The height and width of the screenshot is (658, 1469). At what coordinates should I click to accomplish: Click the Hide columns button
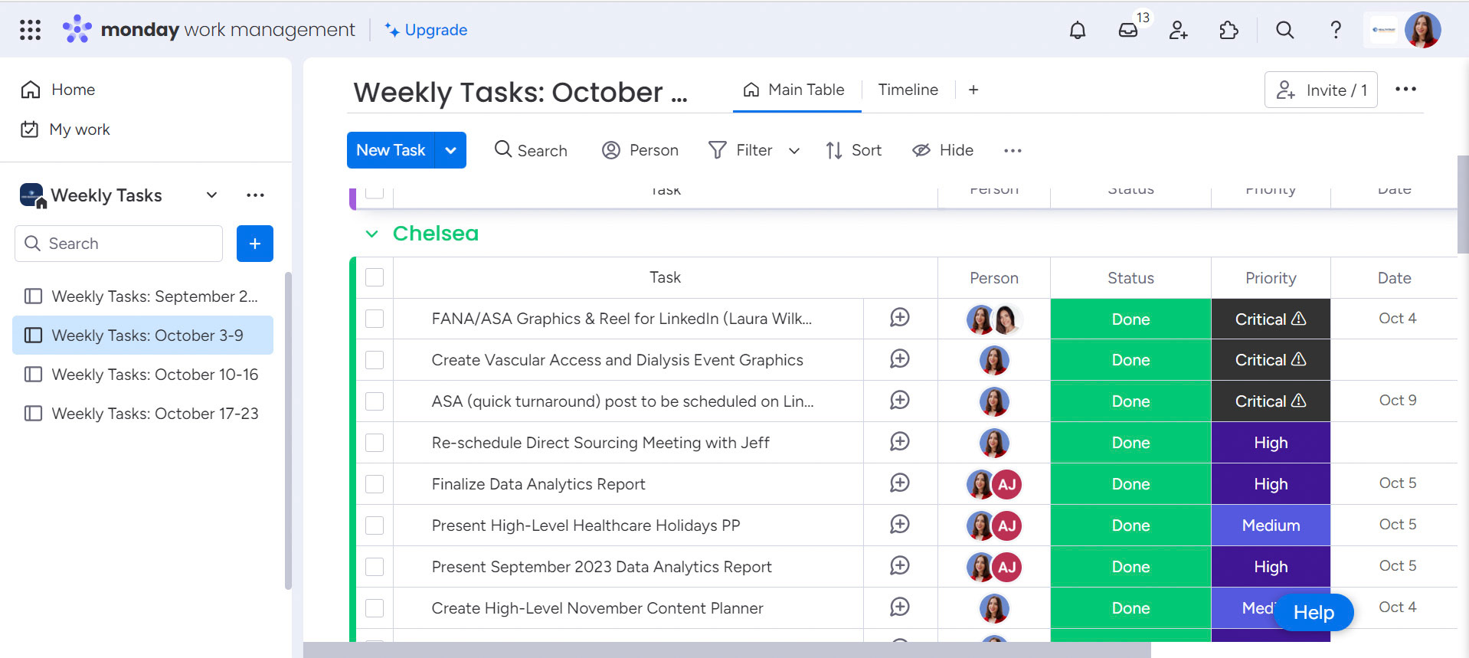coord(943,150)
